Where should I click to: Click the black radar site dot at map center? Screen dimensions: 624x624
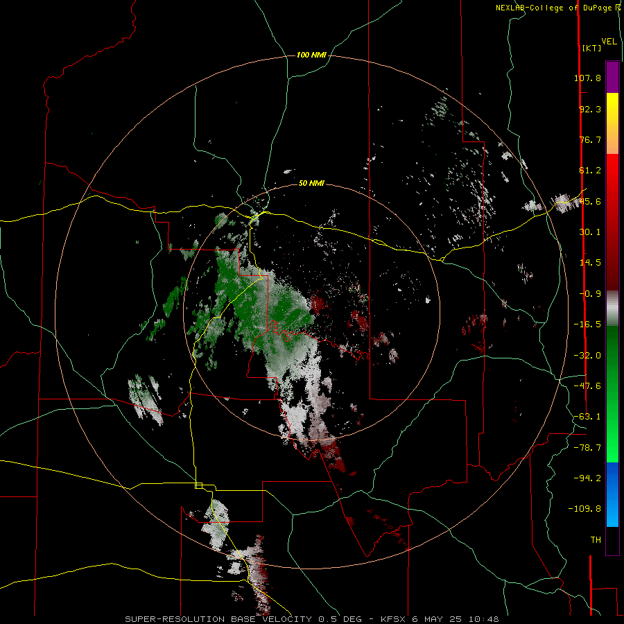(313, 311)
